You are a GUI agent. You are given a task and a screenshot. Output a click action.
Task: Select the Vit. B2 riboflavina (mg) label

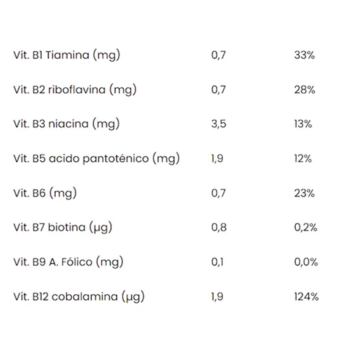point(75,90)
